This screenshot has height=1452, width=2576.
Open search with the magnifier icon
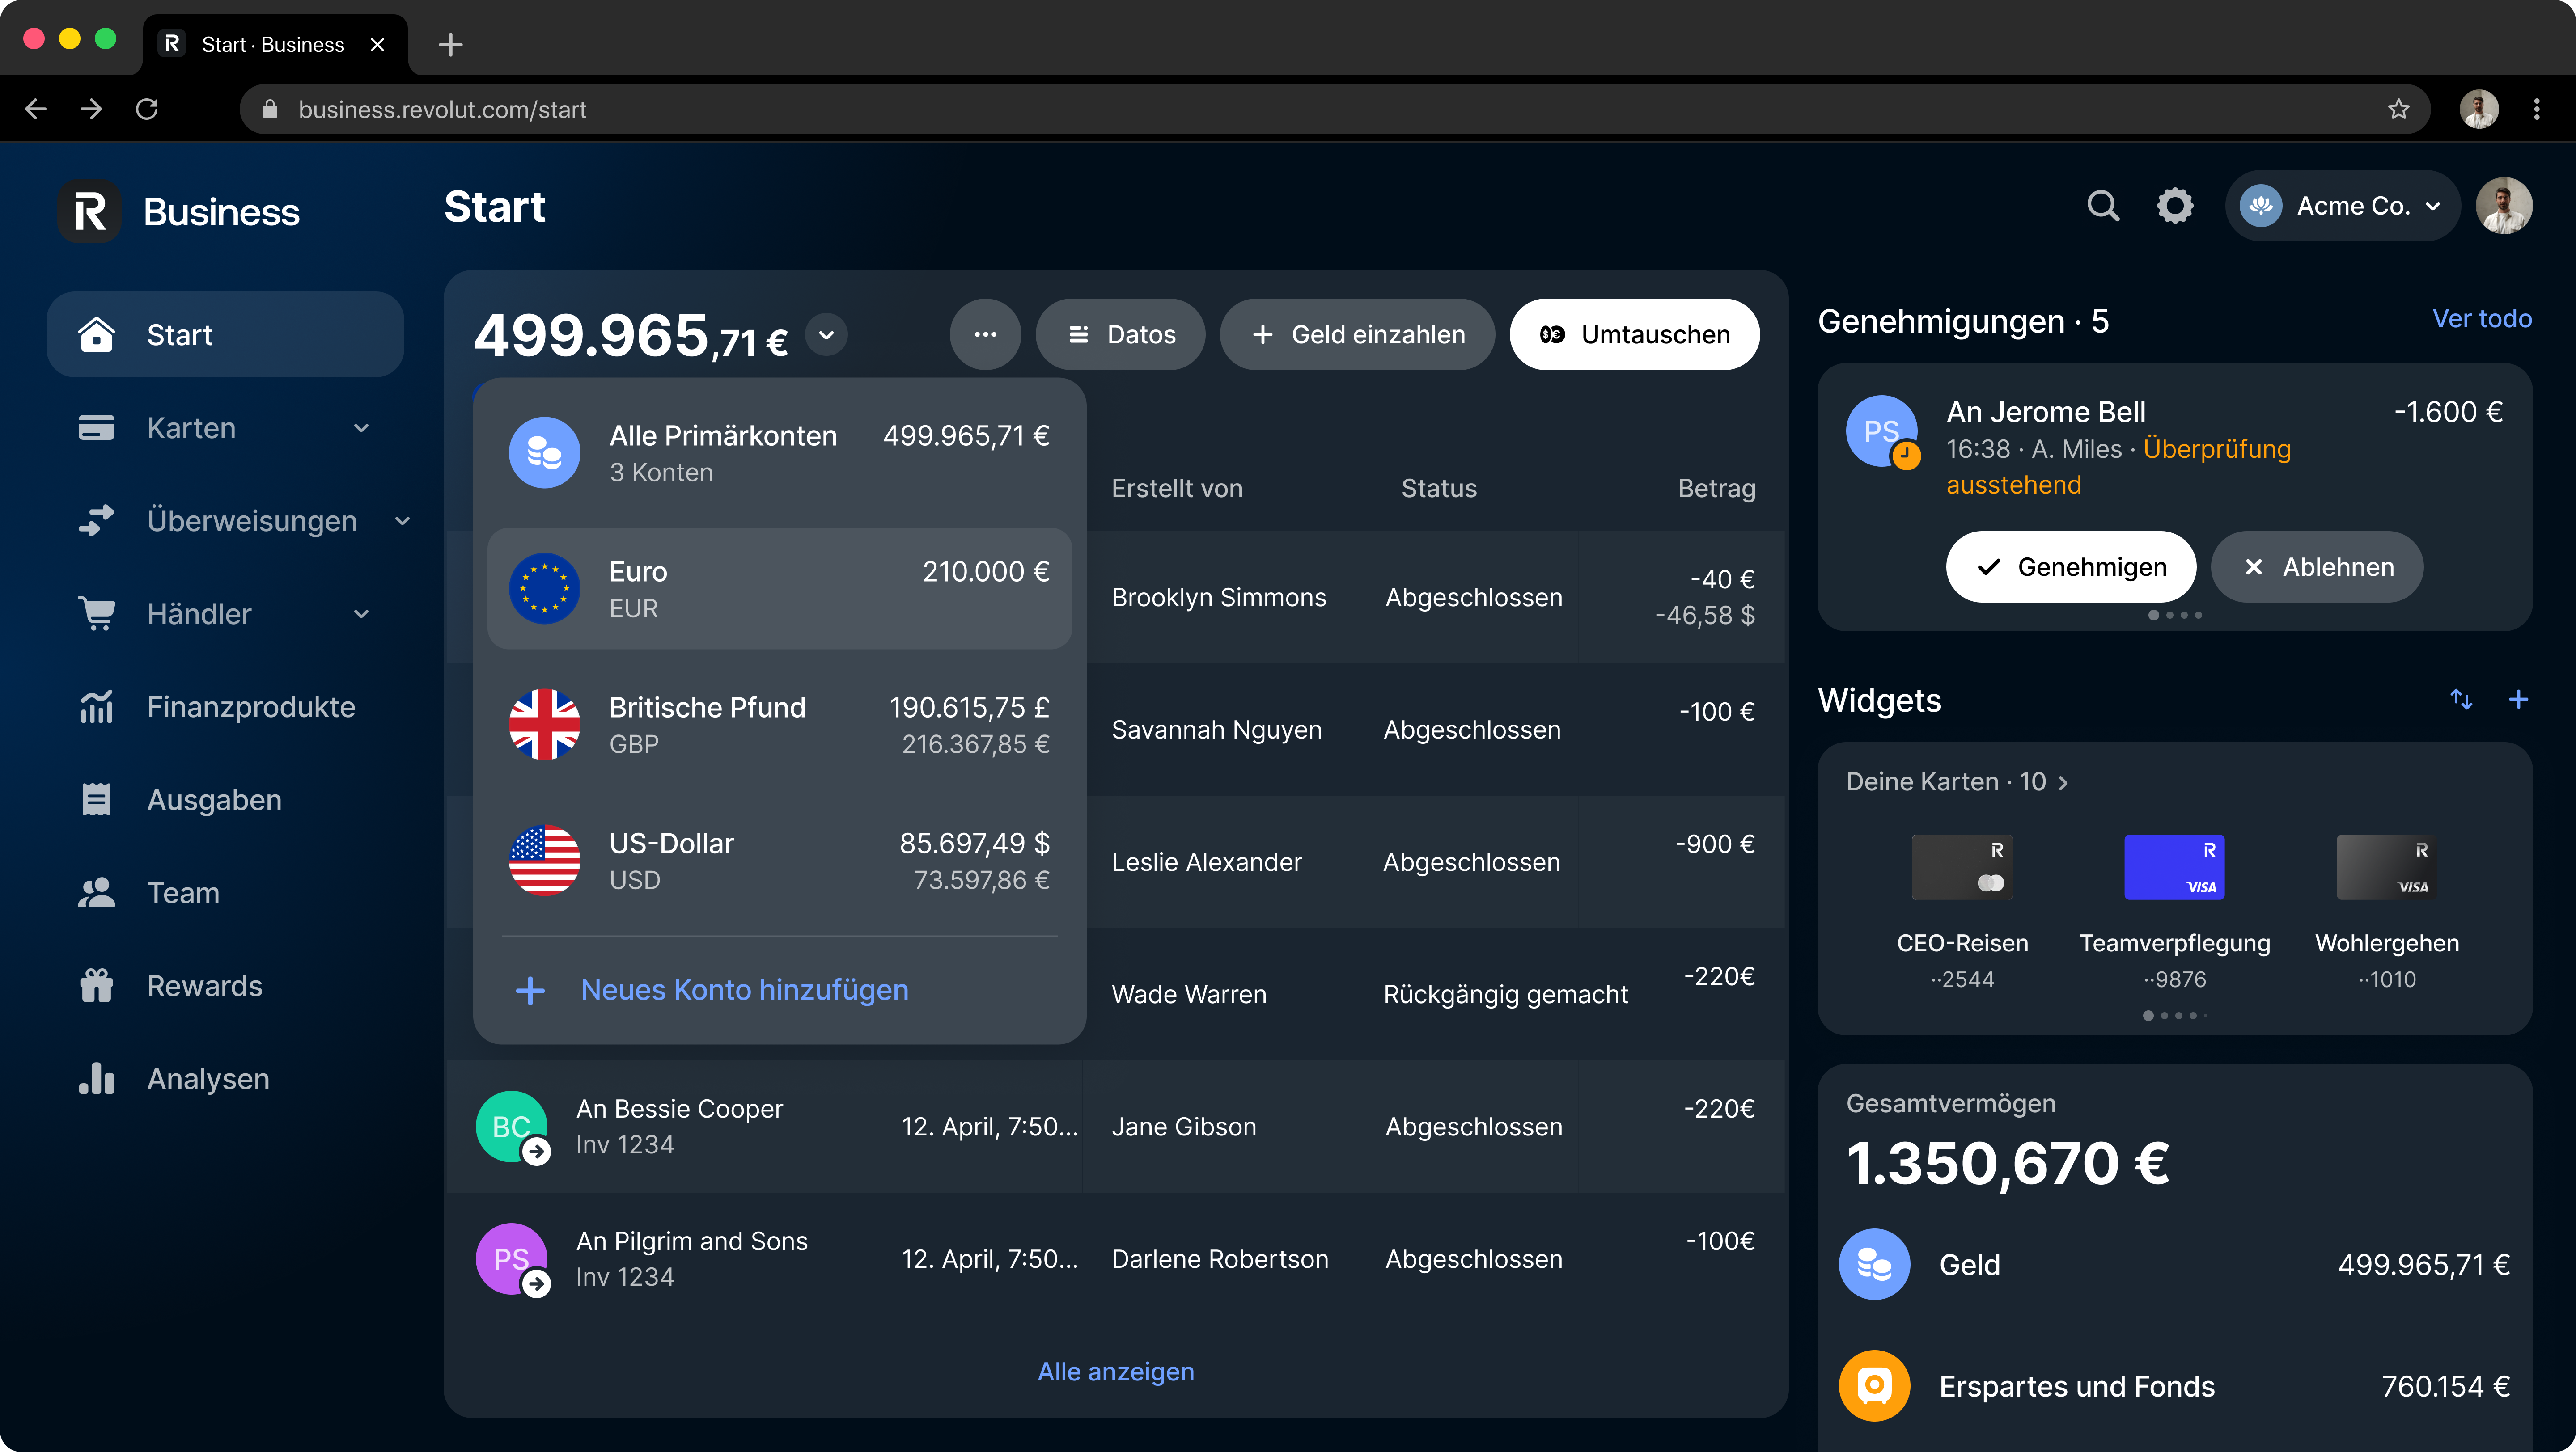tap(2103, 206)
